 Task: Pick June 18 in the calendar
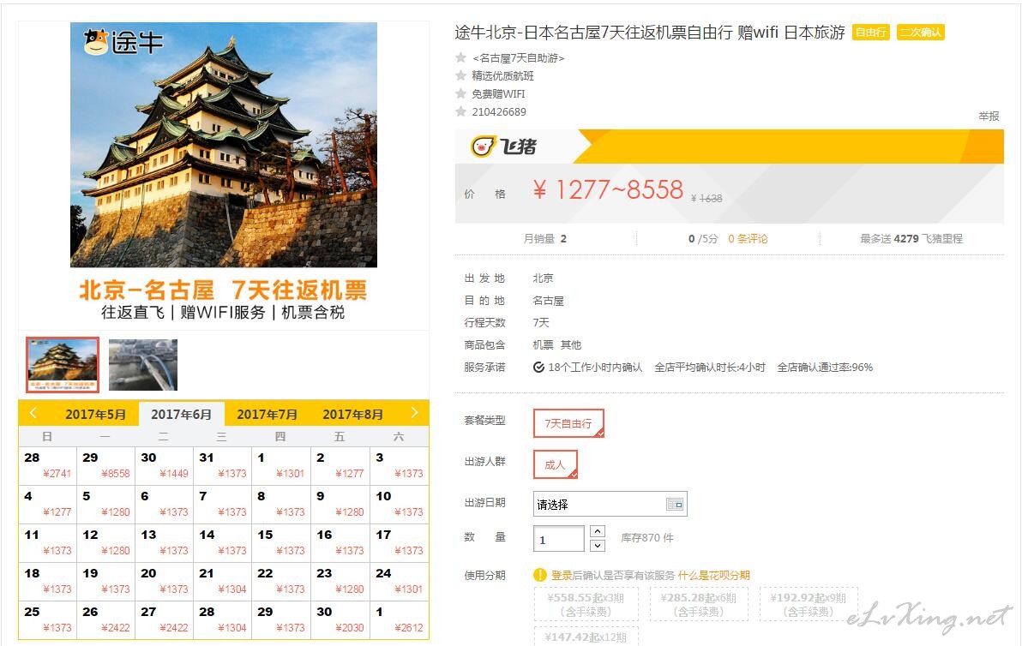pyautogui.click(x=47, y=581)
